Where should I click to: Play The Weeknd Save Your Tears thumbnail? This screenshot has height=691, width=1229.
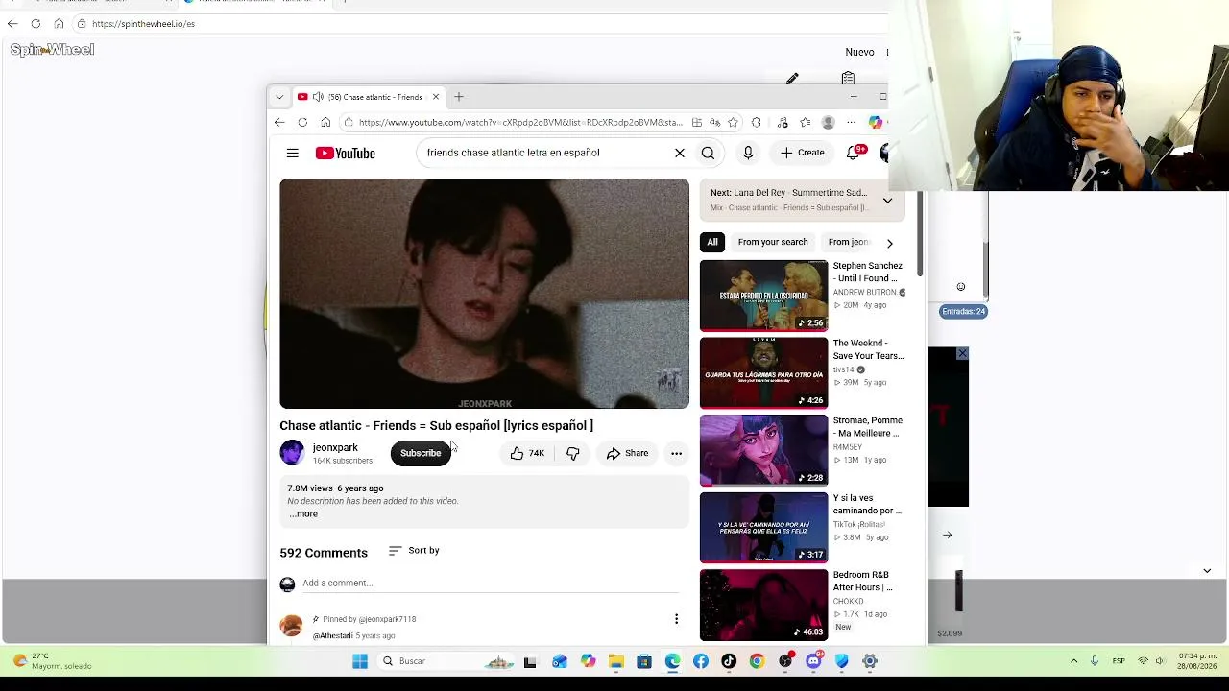point(763,372)
